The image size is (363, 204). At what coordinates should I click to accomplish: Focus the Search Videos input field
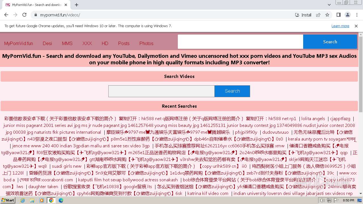click(161, 91)
